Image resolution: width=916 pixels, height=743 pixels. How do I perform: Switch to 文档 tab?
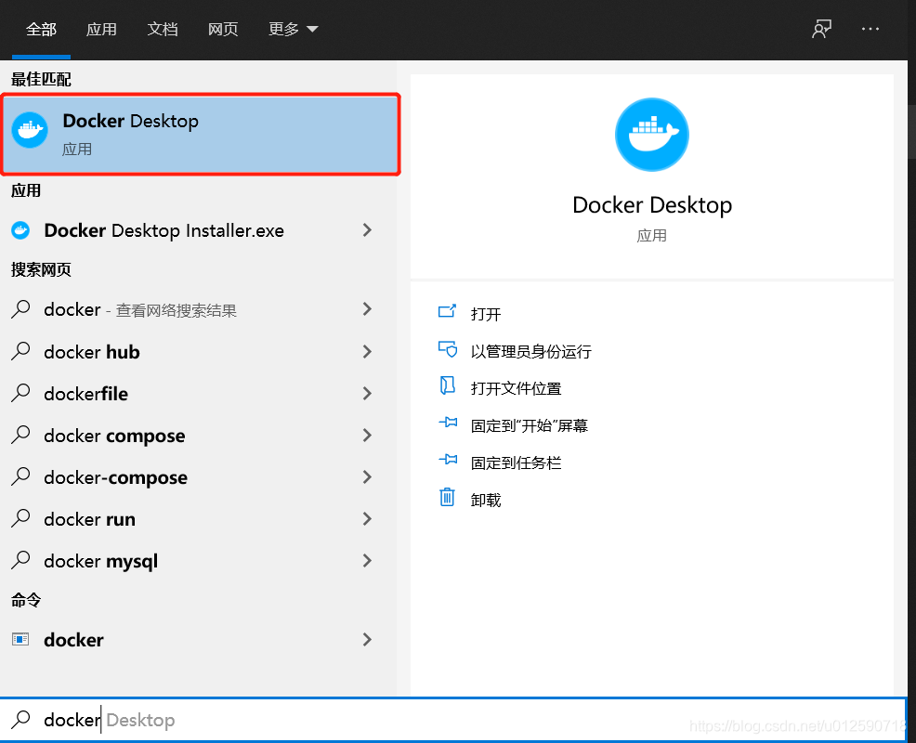pyautogui.click(x=163, y=29)
